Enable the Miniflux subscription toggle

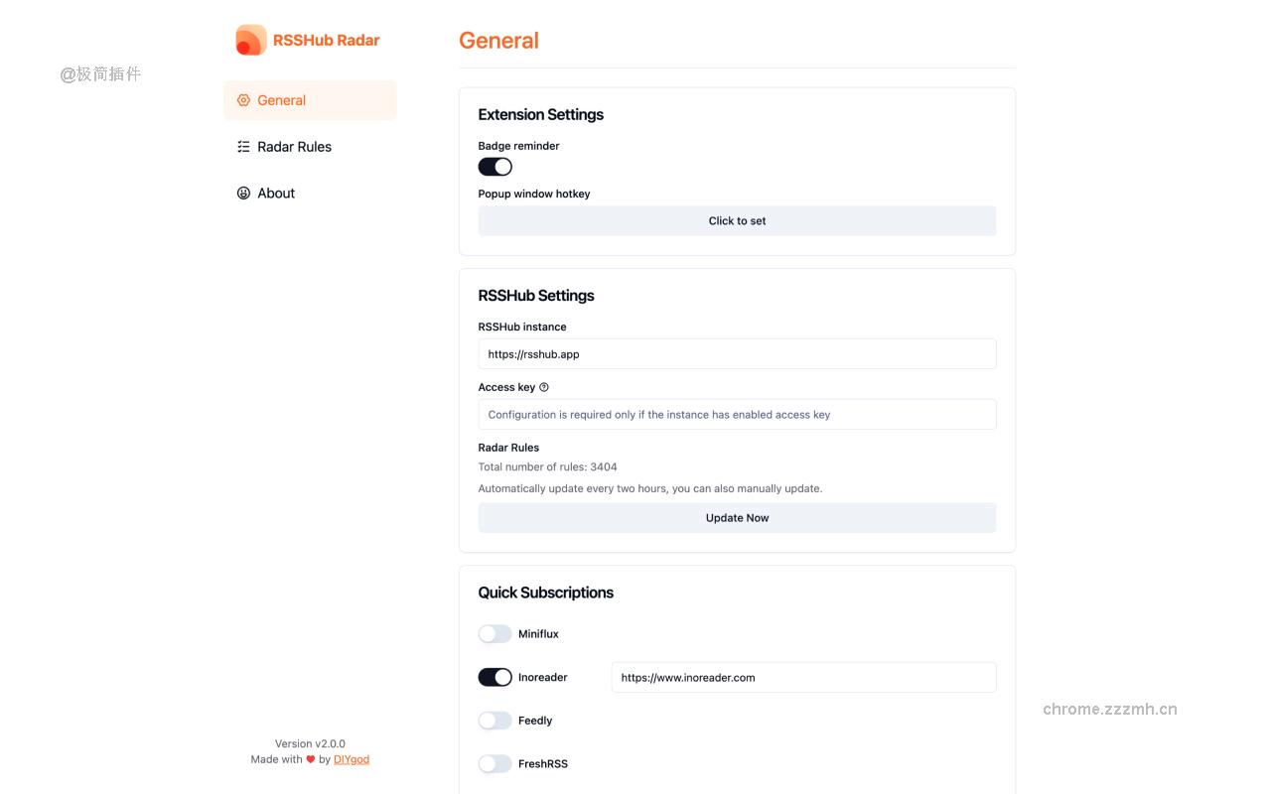click(494, 634)
